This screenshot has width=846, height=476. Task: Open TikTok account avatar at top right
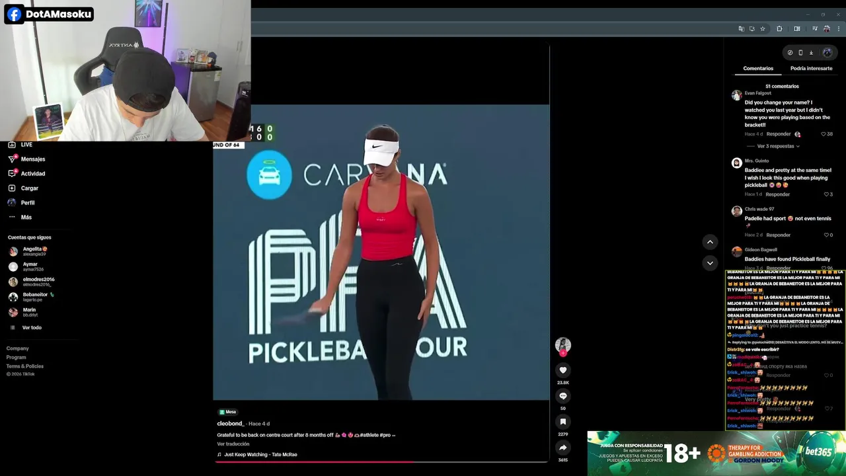[827, 53]
